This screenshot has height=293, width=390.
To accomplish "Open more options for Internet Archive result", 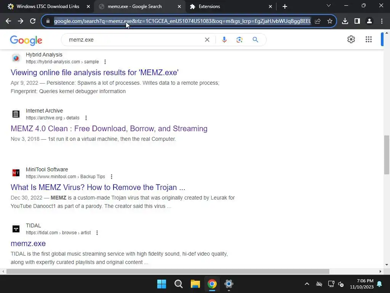I will pos(86,118).
